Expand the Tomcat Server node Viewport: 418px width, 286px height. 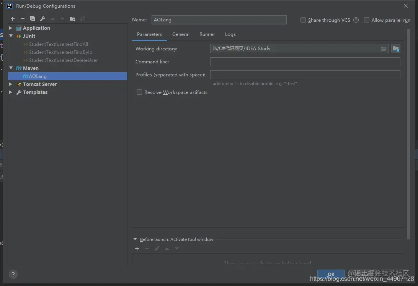(x=11, y=84)
